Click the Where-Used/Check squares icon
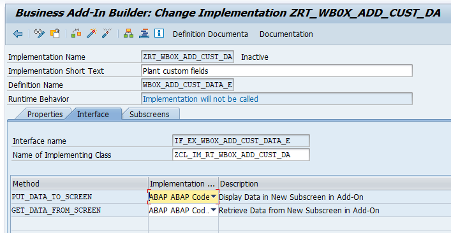The image size is (451, 233). [76, 34]
